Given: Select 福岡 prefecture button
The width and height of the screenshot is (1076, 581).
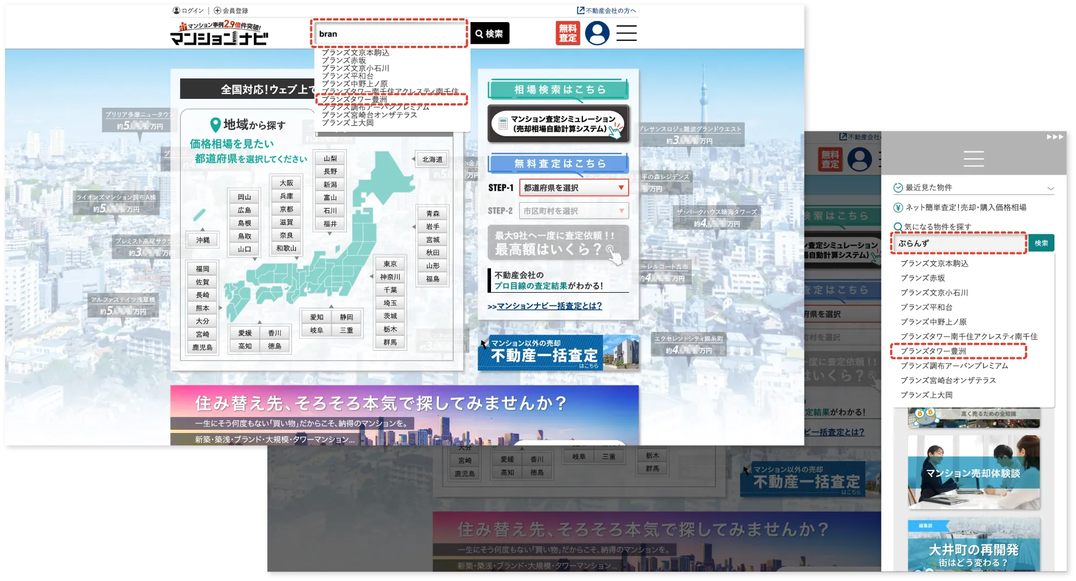Looking at the screenshot, I should 202,269.
